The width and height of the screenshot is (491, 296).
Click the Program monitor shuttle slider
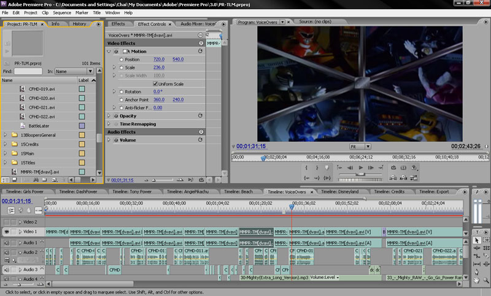360,174
